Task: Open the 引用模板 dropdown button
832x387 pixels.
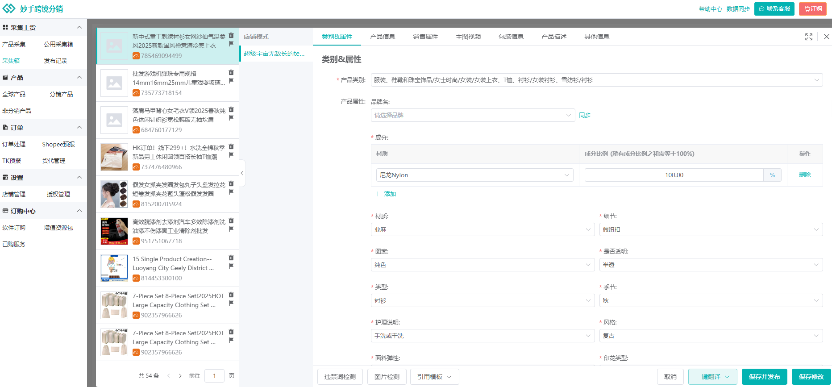Action: pos(434,377)
